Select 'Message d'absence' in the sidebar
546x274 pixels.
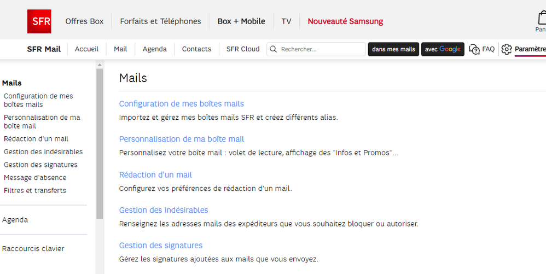click(x=35, y=178)
